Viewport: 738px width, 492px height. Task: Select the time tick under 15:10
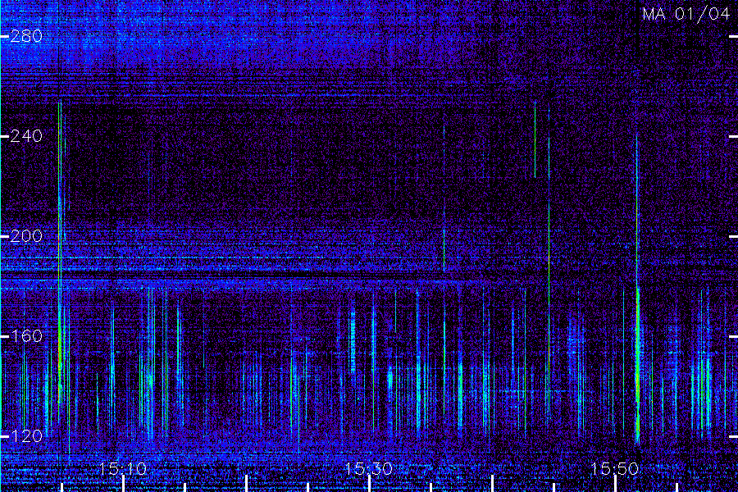coord(123,484)
